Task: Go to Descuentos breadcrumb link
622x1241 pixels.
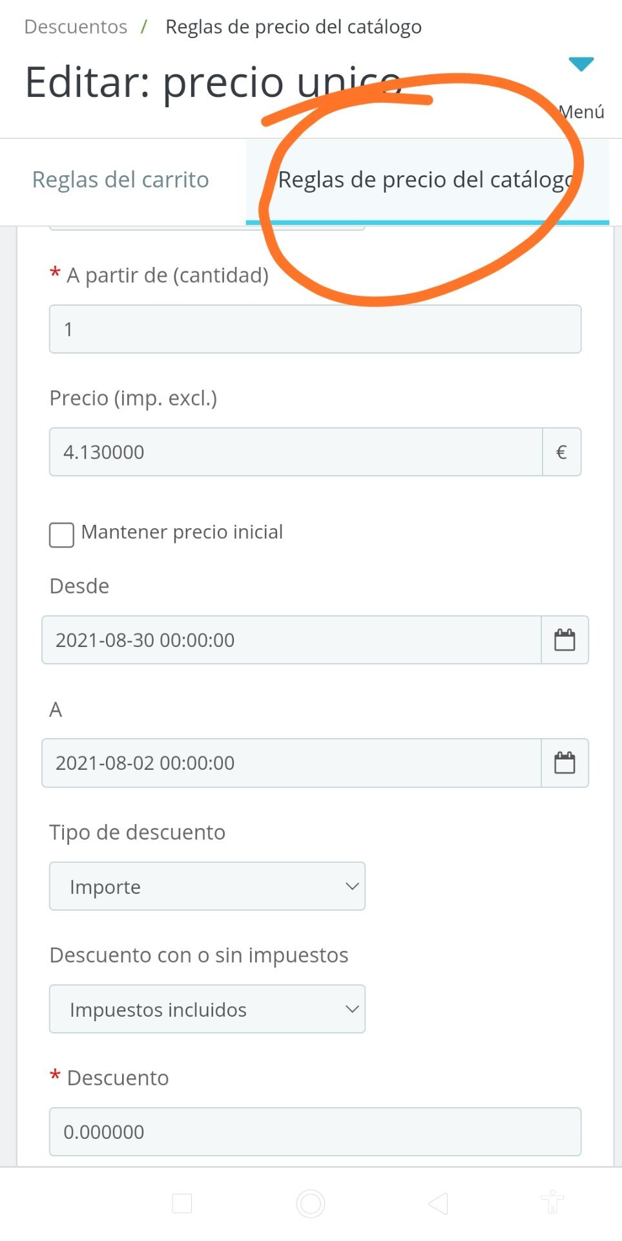Action: (x=76, y=27)
